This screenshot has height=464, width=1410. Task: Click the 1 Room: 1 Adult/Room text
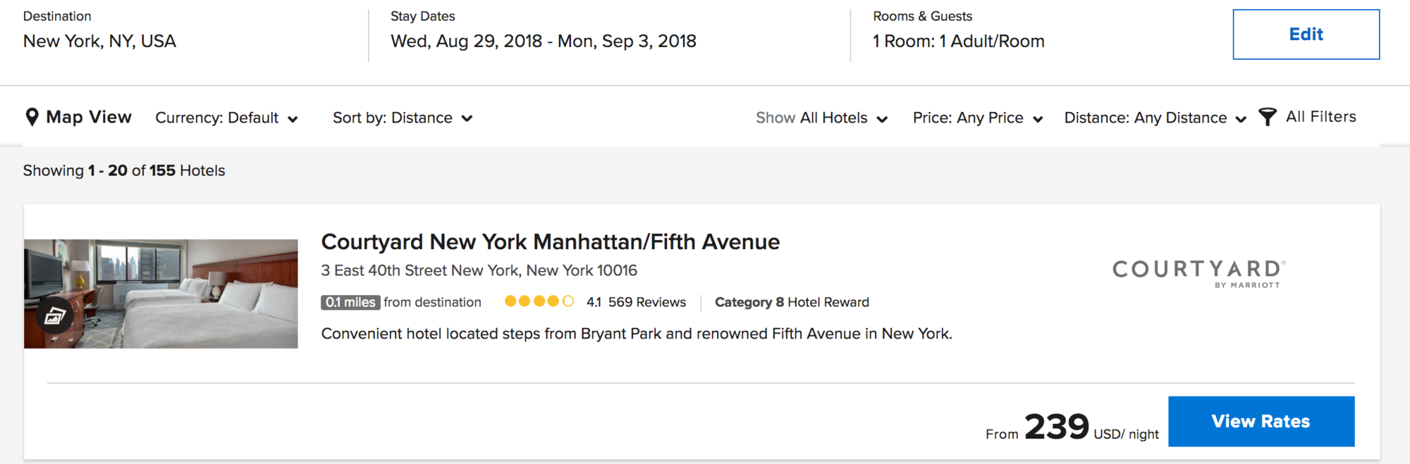tap(958, 42)
